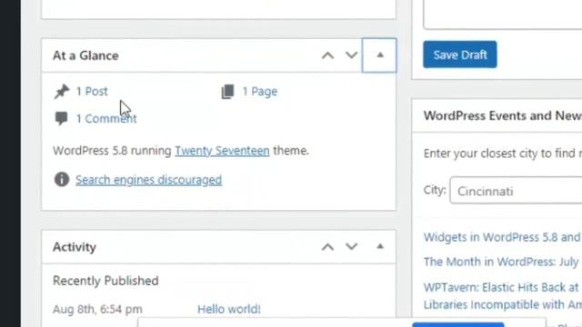
Task: Open the 1 Post link
Action: click(92, 91)
